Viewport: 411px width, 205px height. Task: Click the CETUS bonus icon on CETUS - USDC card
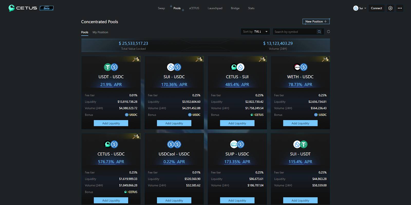126,192
